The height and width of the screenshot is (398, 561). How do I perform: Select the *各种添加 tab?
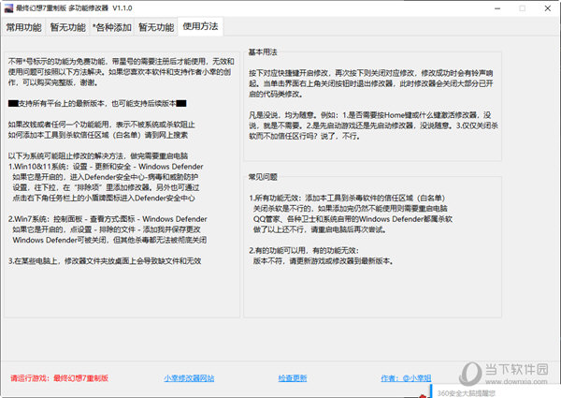[x=112, y=27]
